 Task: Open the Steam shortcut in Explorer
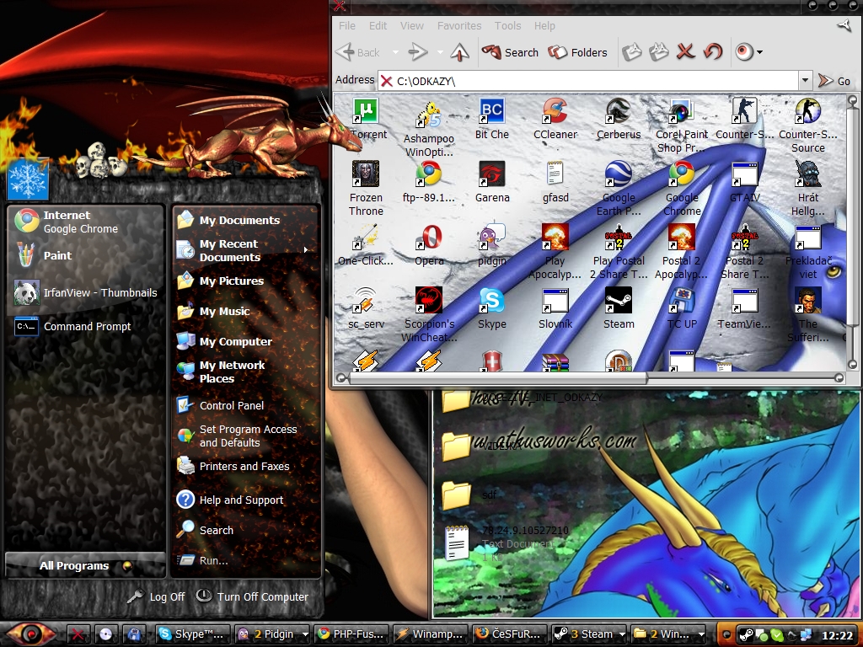point(619,301)
